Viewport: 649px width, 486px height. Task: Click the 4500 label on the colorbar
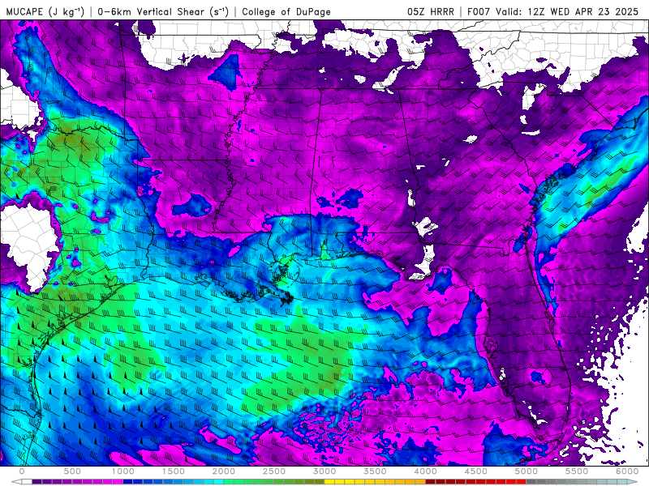[x=476, y=471]
